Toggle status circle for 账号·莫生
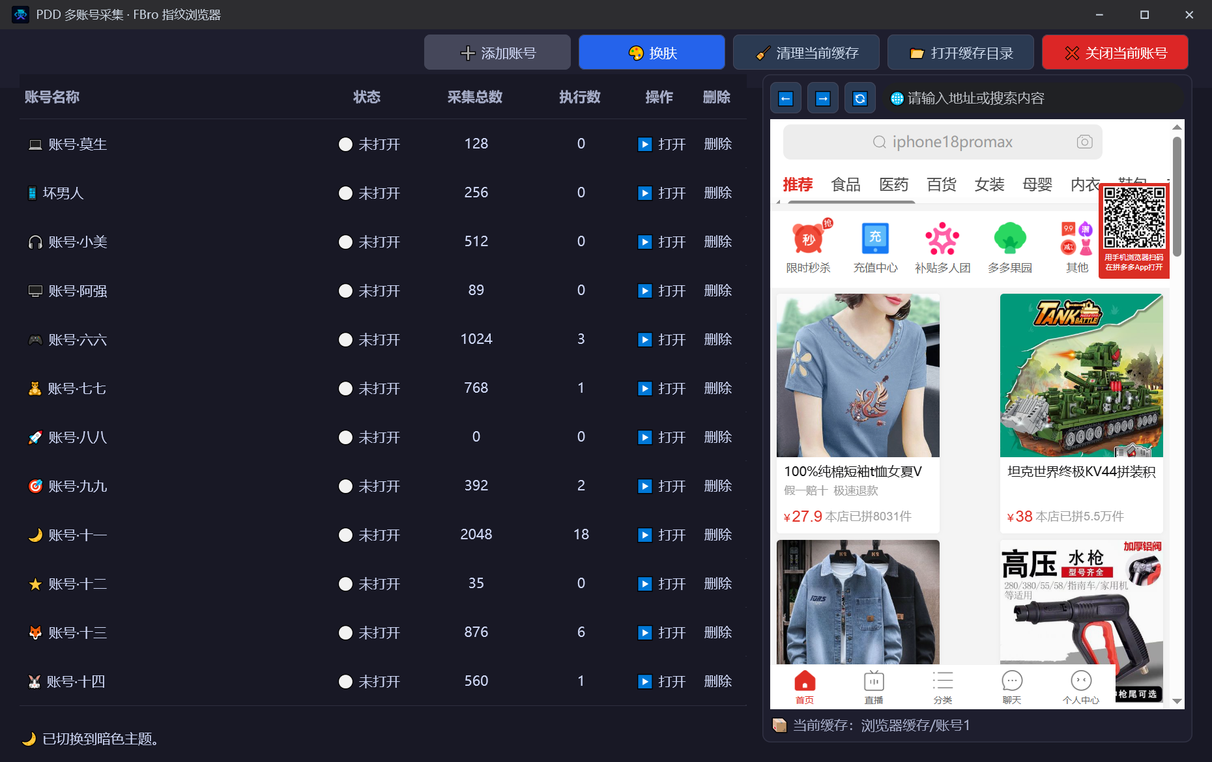The height and width of the screenshot is (762, 1212). (x=346, y=145)
